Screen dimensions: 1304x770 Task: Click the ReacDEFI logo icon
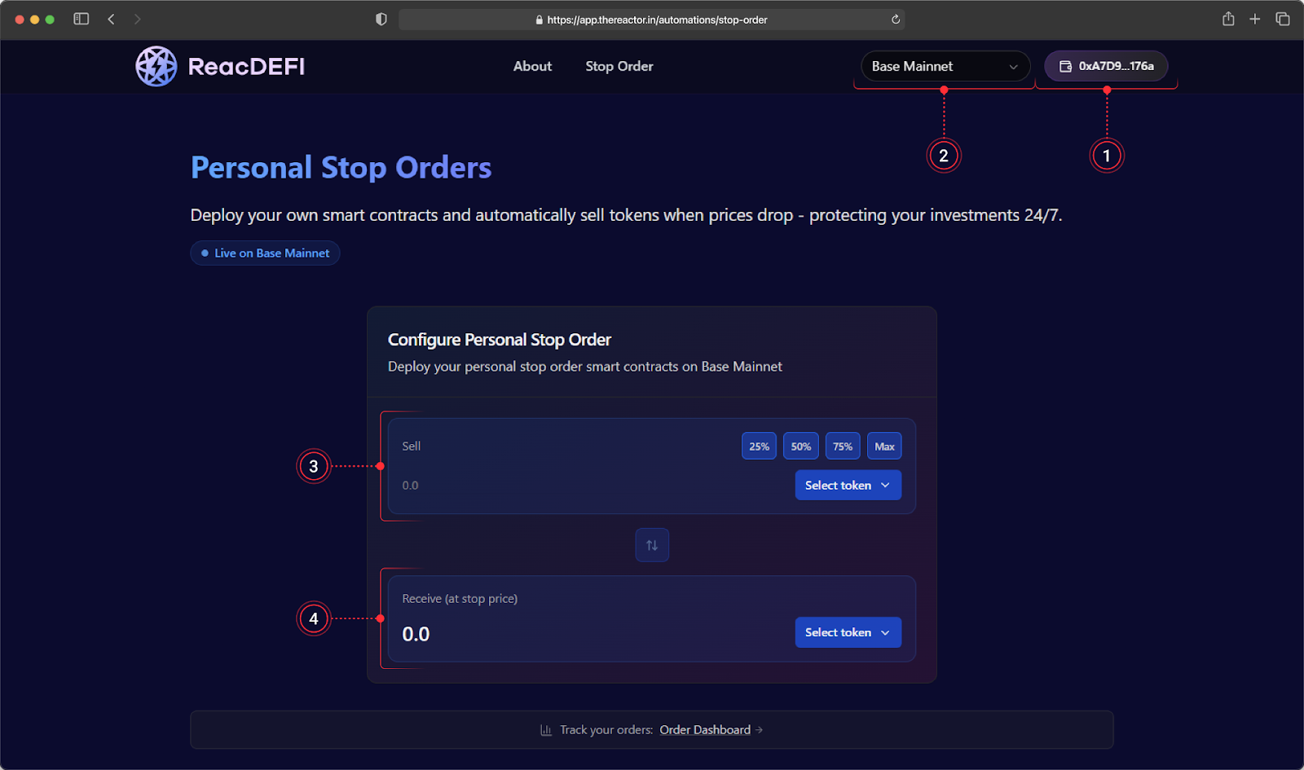tap(156, 66)
